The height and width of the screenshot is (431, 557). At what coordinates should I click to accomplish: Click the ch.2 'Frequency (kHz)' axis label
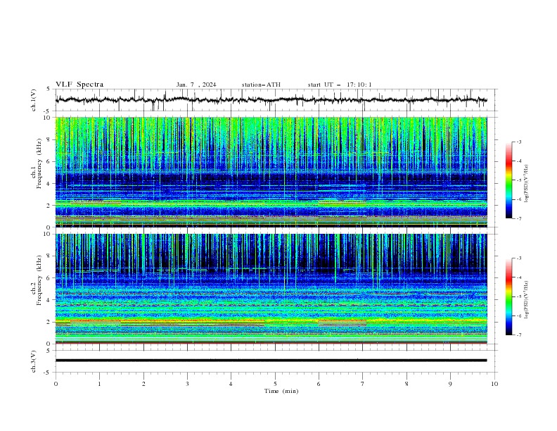39,280
